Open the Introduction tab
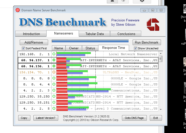This screenshot has height=133, width=186. 31,34
